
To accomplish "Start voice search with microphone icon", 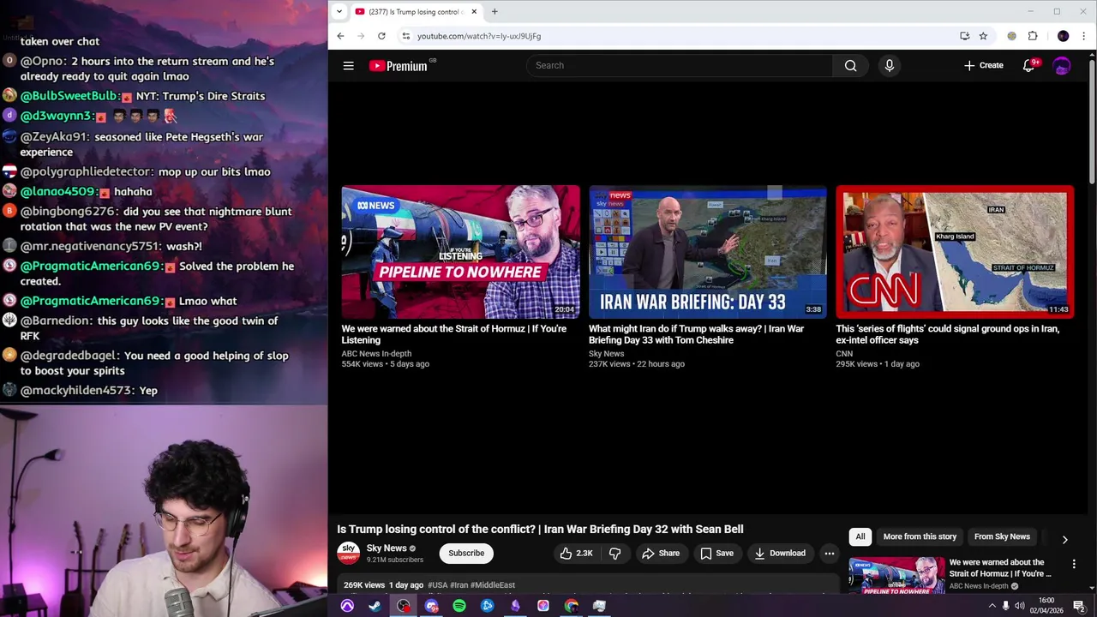I will (889, 66).
